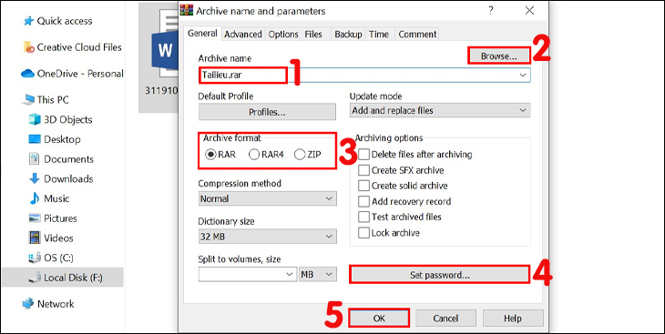The height and width of the screenshot is (334, 665).
Task: Click the OS (C:) drive icon
Action: (x=35, y=258)
